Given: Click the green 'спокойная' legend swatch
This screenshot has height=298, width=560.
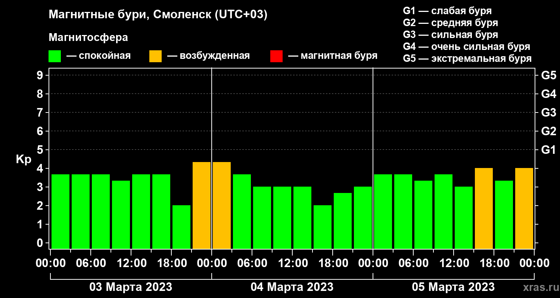Looking at the screenshot, I should 55,56.
